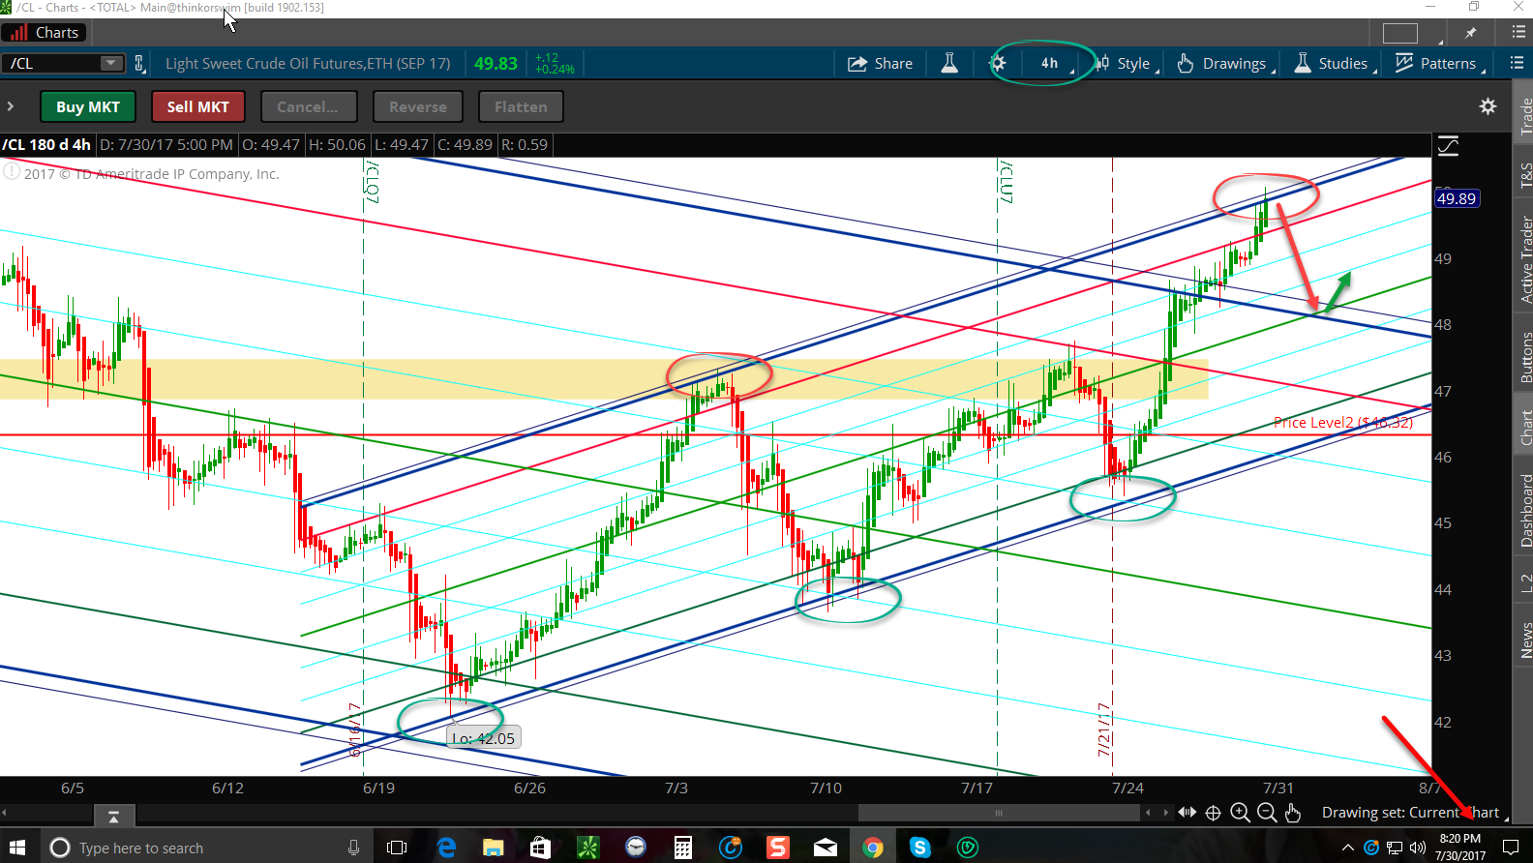Click the Price Level2 label
This screenshot has height=863, width=1533.
tap(1343, 422)
